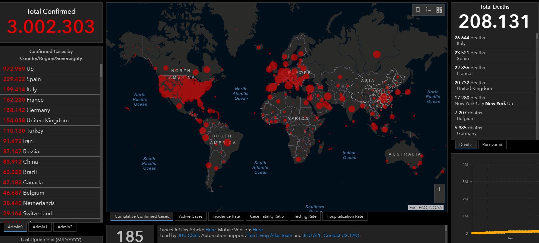Switch to Active Cases map tab
The width and height of the screenshot is (539, 243).
pyautogui.click(x=191, y=216)
